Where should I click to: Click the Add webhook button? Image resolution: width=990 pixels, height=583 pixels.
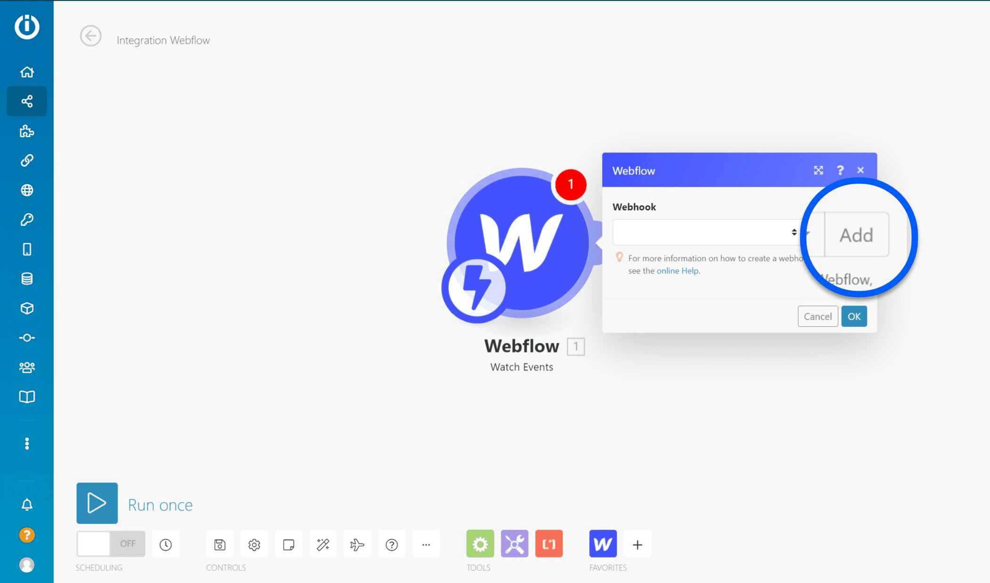(x=856, y=235)
